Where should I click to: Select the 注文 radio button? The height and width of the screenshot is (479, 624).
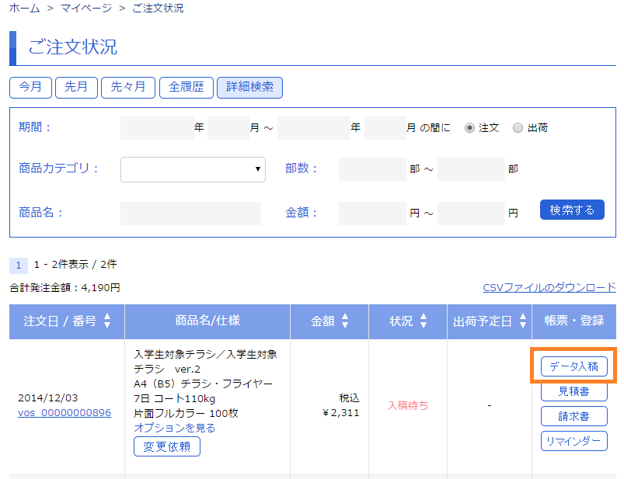[x=469, y=128]
